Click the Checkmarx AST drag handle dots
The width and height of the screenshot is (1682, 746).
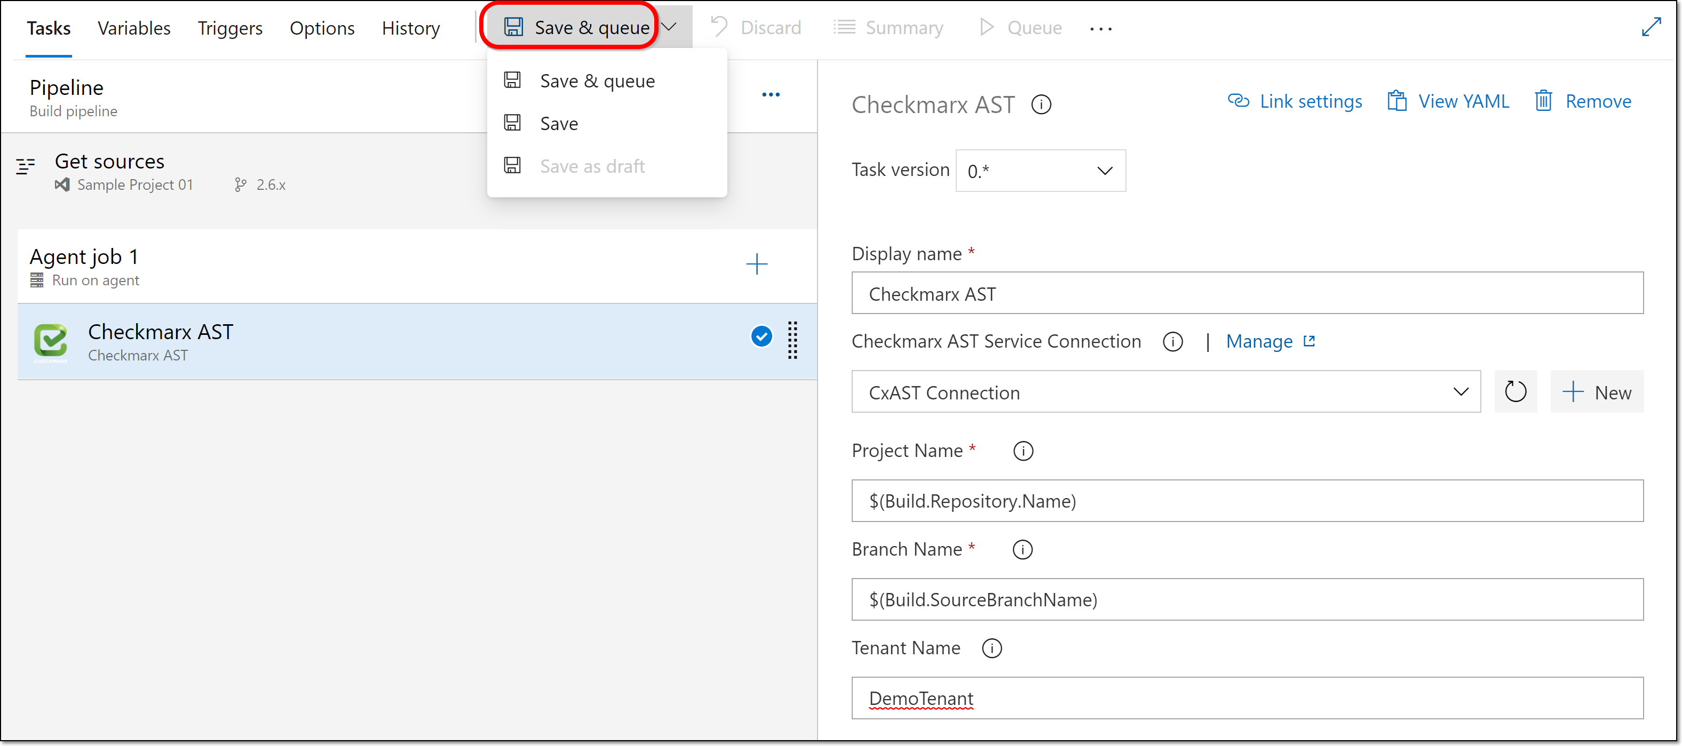click(792, 340)
